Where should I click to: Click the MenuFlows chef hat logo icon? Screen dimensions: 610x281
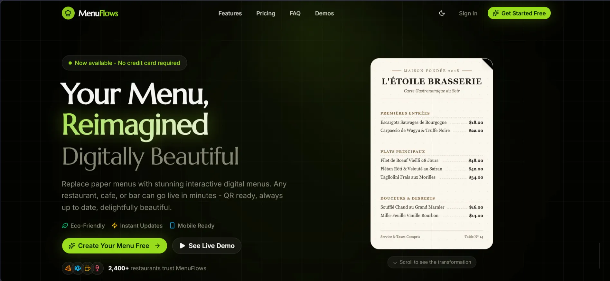[x=68, y=13]
